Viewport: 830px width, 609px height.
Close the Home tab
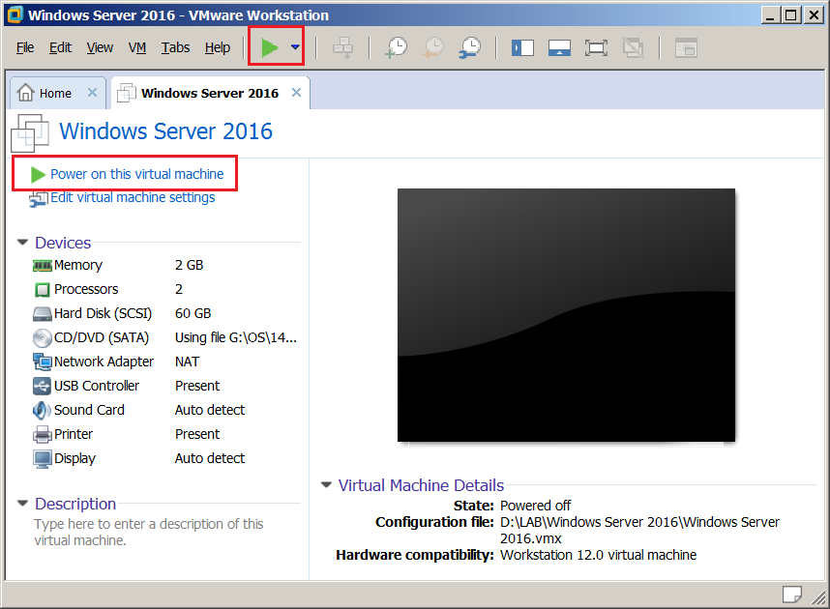[92, 93]
